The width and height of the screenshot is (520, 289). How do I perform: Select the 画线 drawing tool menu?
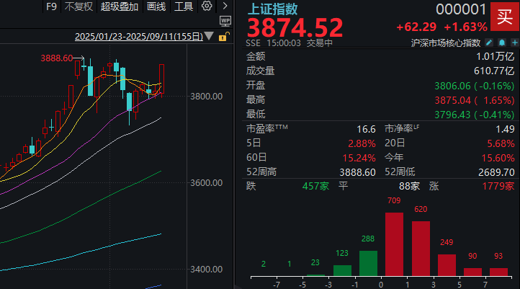pos(156,6)
